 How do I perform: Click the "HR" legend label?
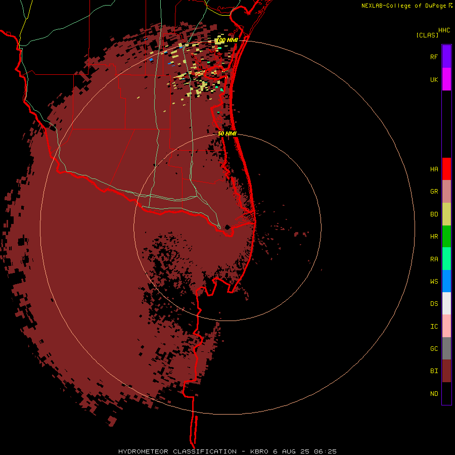coord(434,237)
